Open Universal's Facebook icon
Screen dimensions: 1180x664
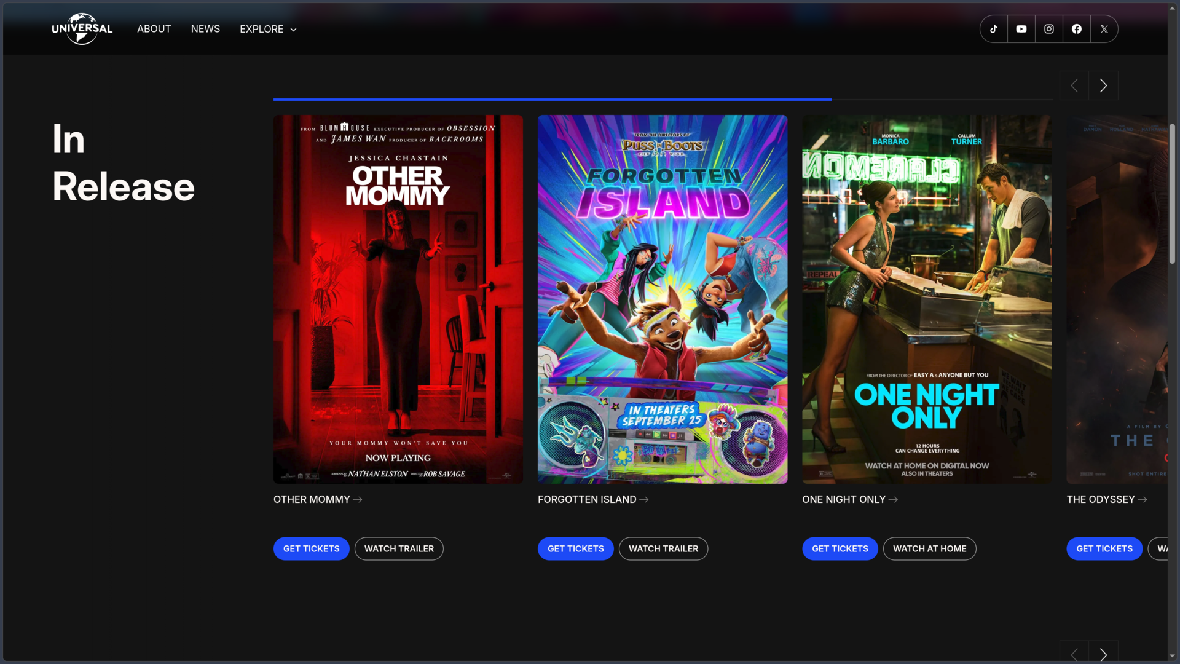point(1077,29)
